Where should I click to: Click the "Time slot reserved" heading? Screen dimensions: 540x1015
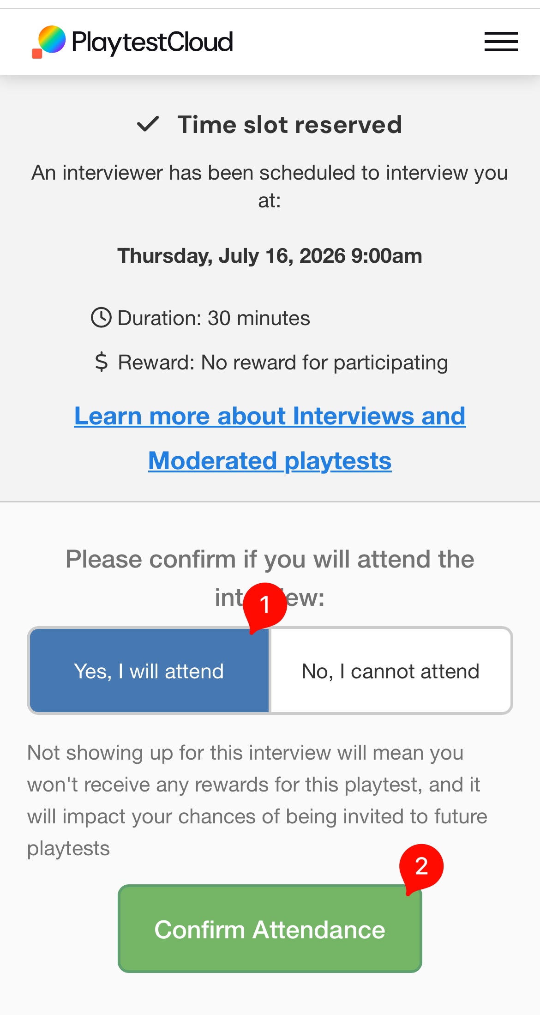tap(290, 125)
